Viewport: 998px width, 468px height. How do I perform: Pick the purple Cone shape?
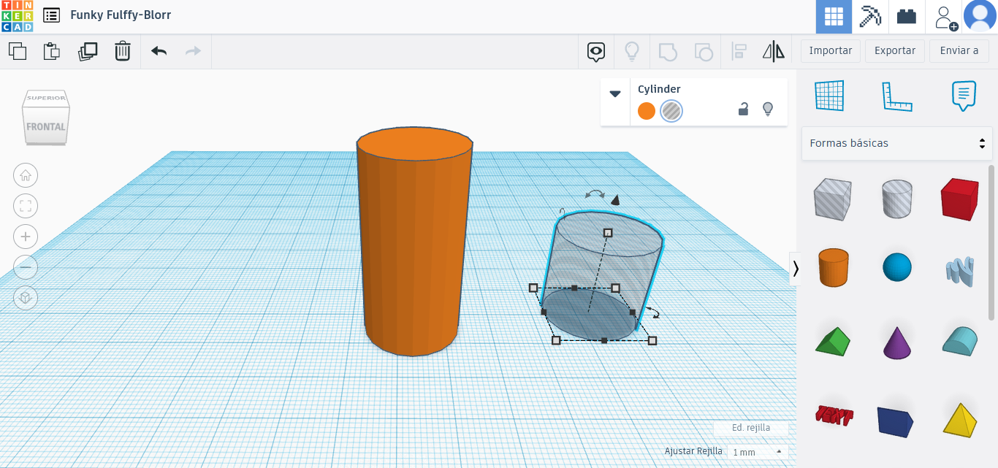coord(896,342)
